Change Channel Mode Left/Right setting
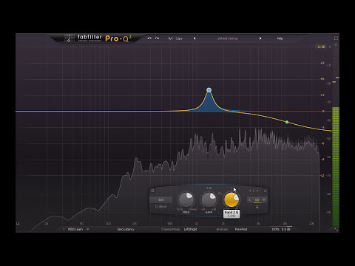The width and height of the screenshot is (355, 266). [x=191, y=229]
